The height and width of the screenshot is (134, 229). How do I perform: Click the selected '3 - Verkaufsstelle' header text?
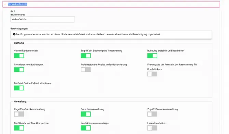click(x=18, y=4)
